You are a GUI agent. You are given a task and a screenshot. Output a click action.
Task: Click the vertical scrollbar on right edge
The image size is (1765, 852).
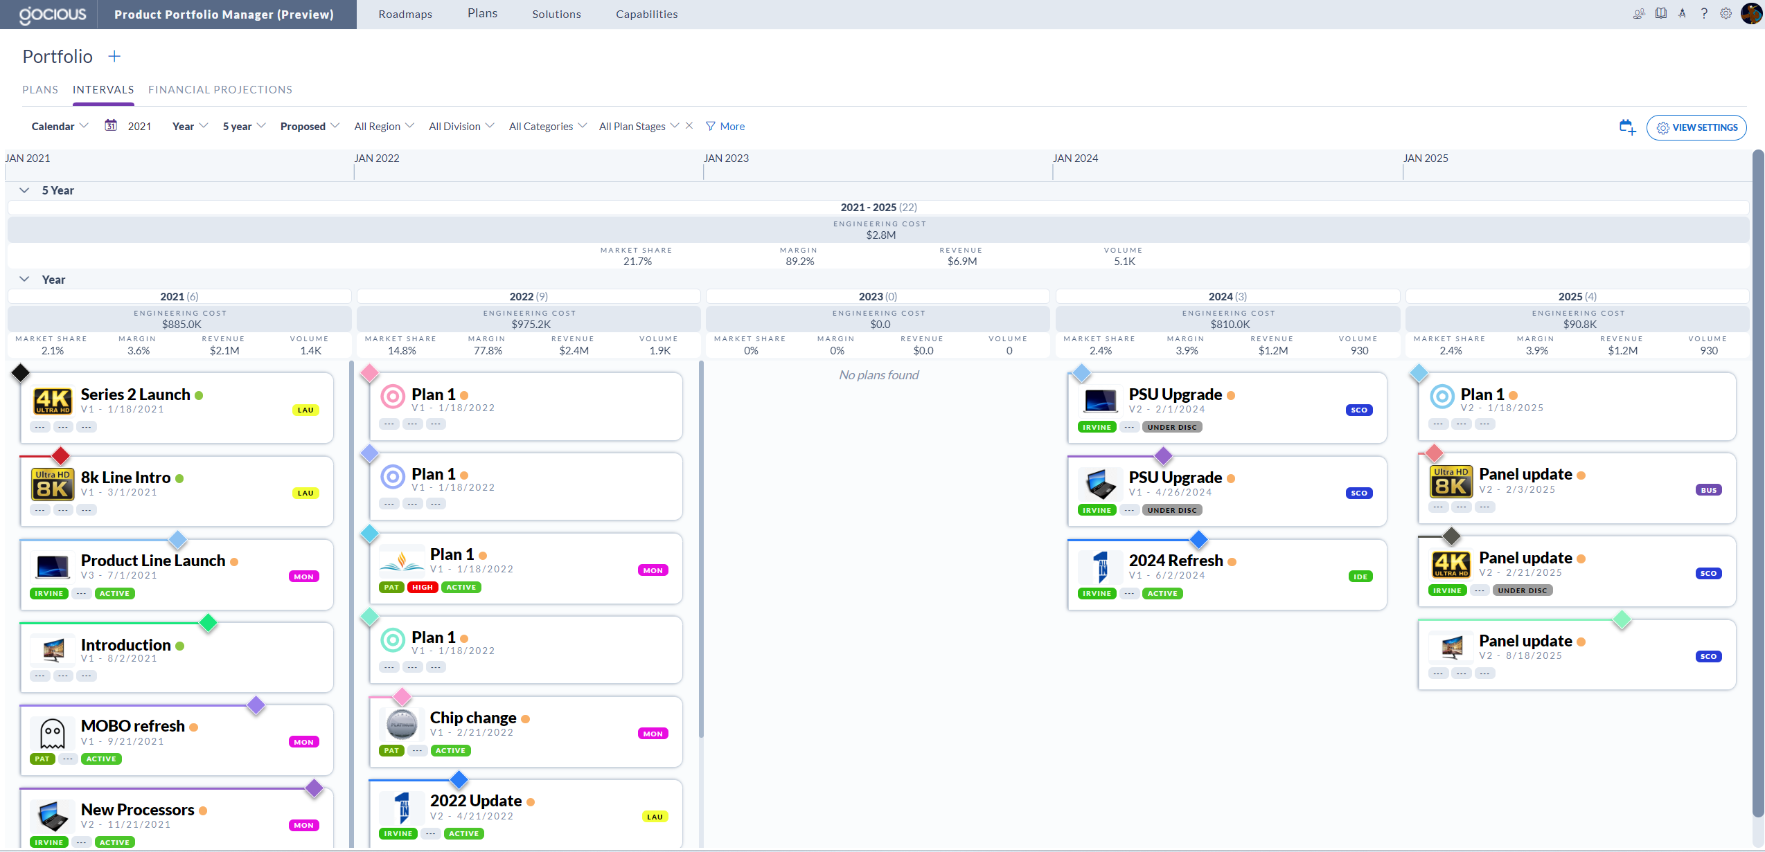[1758, 484]
